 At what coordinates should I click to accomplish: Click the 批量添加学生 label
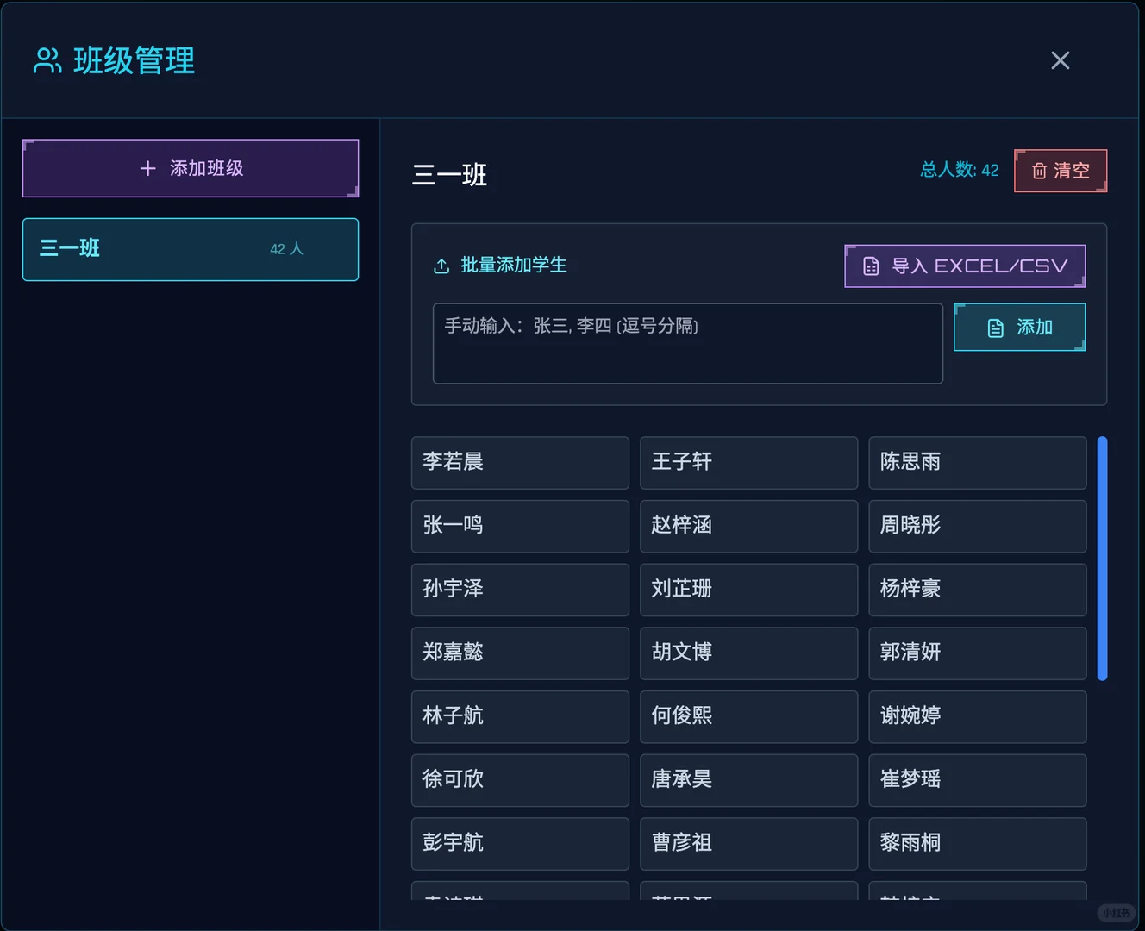pos(514,266)
